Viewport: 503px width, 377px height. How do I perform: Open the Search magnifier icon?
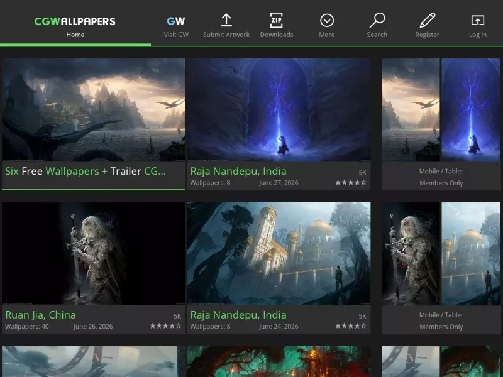377,20
